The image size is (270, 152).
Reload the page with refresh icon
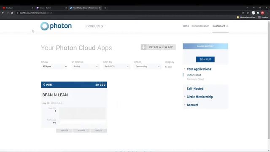(x=12, y=13)
